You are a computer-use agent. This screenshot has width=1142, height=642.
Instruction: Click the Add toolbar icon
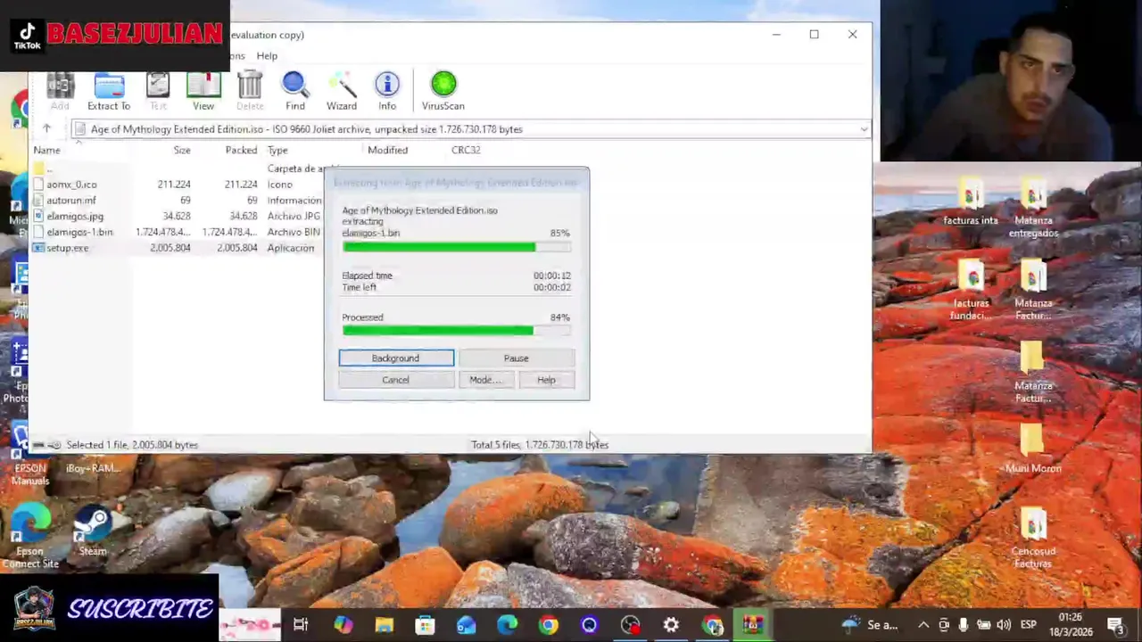[60, 92]
